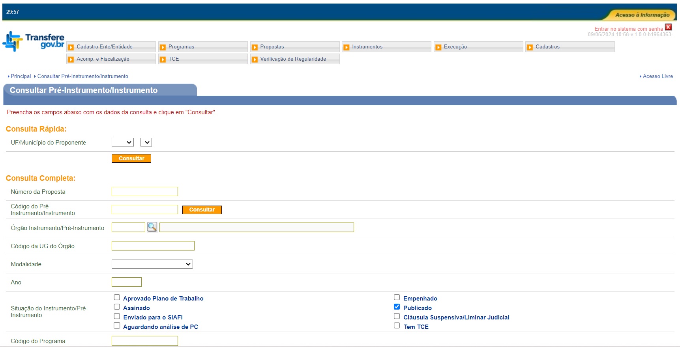Click Consultar button under Consulta Rápida
This screenshot has width=680, height=347.
click(x=131, y=158)
